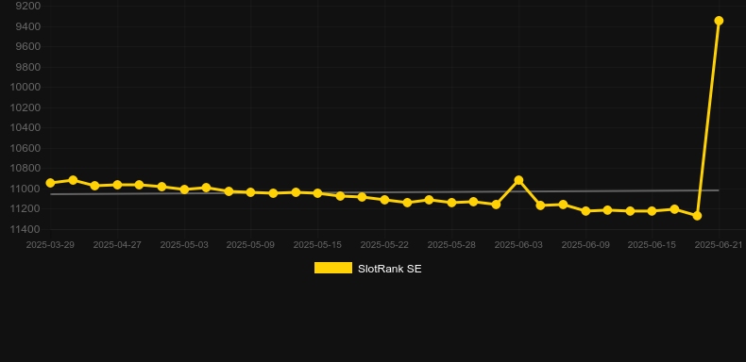746x362 pixels.
Task: Select the first data point on 2025-03-29
Action: 50,183
